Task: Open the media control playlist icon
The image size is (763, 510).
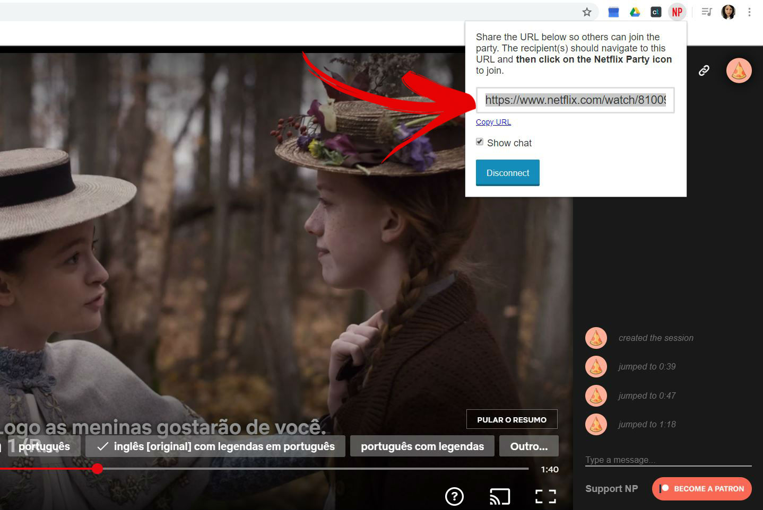Action: click(x=706, y=12)
